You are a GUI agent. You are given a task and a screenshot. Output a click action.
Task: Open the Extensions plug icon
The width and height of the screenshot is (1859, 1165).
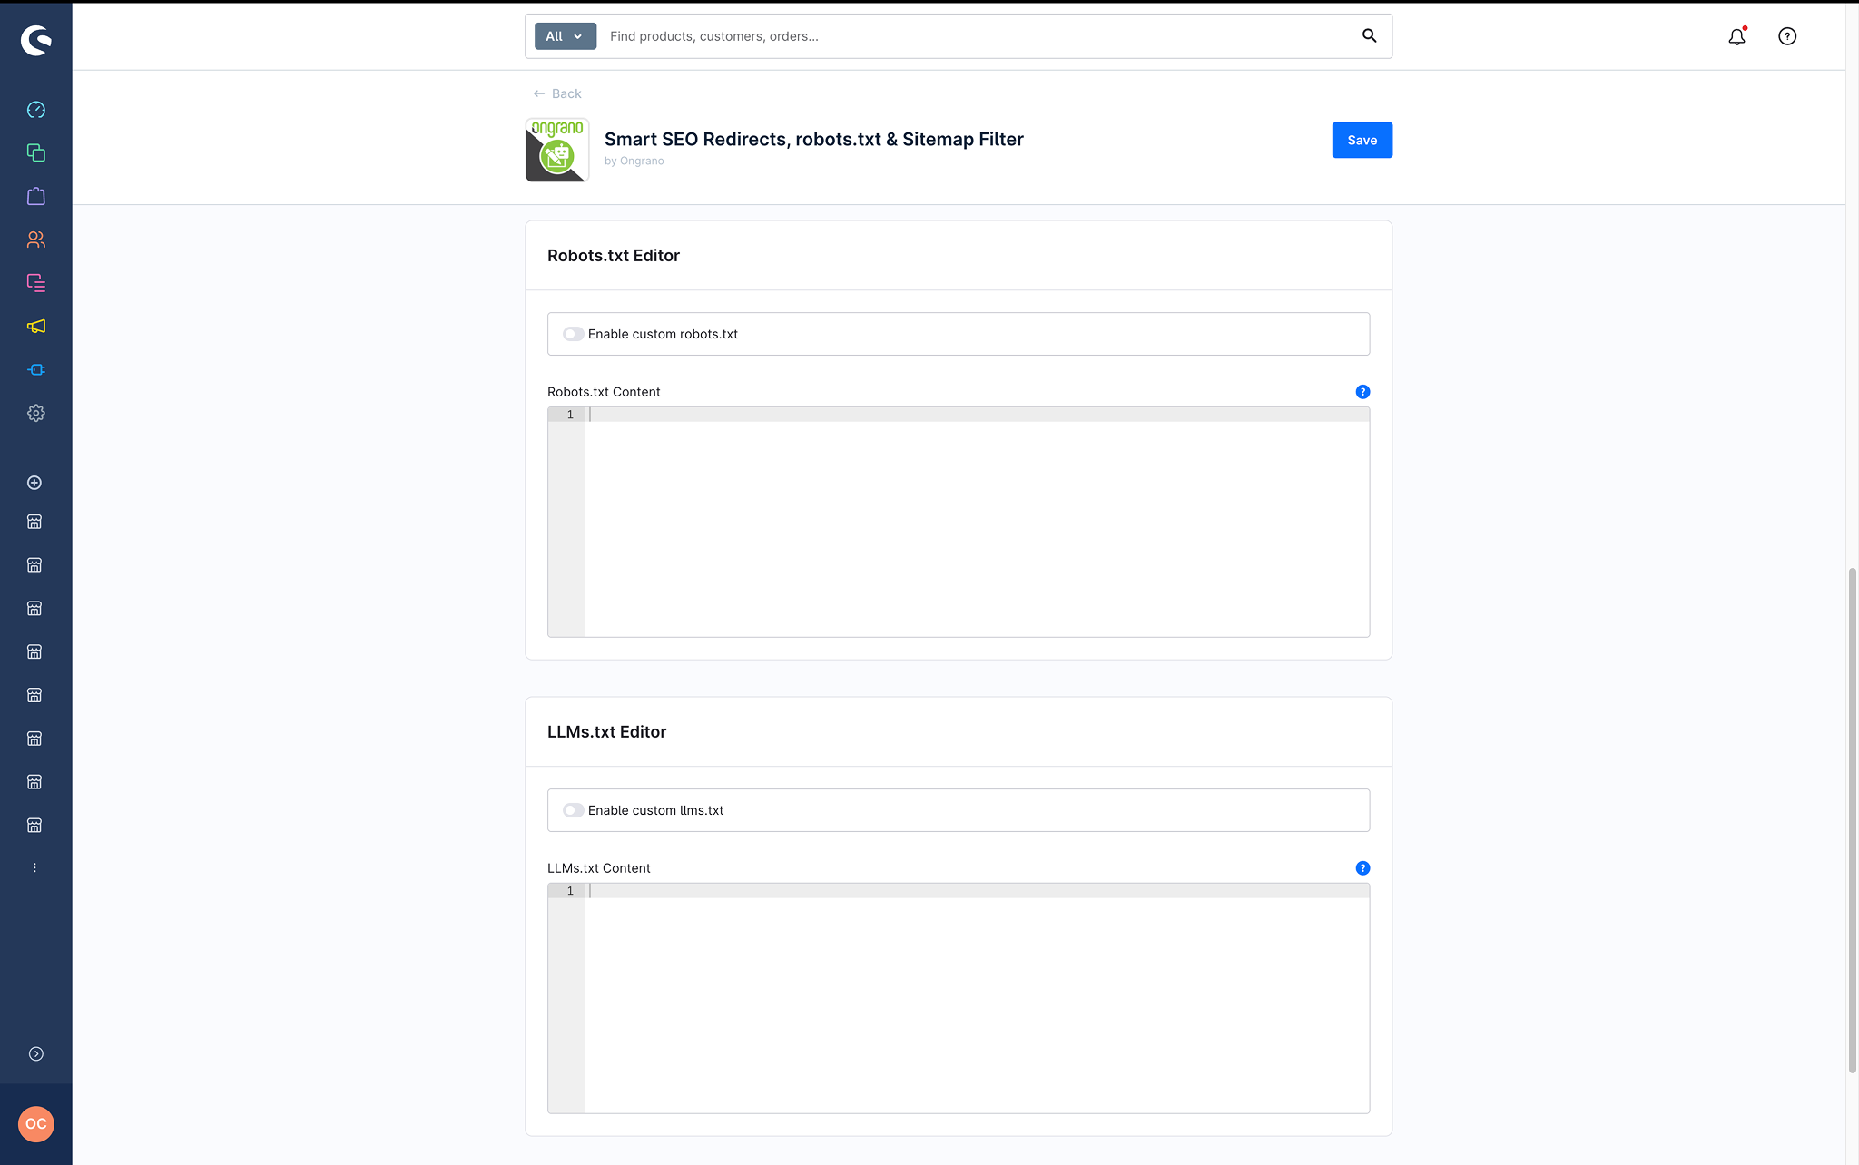point(36,370)
